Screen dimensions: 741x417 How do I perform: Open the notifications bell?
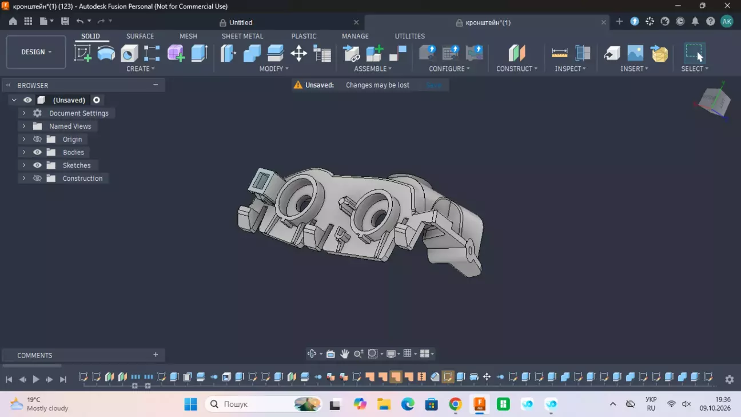(x=695, y=22)
